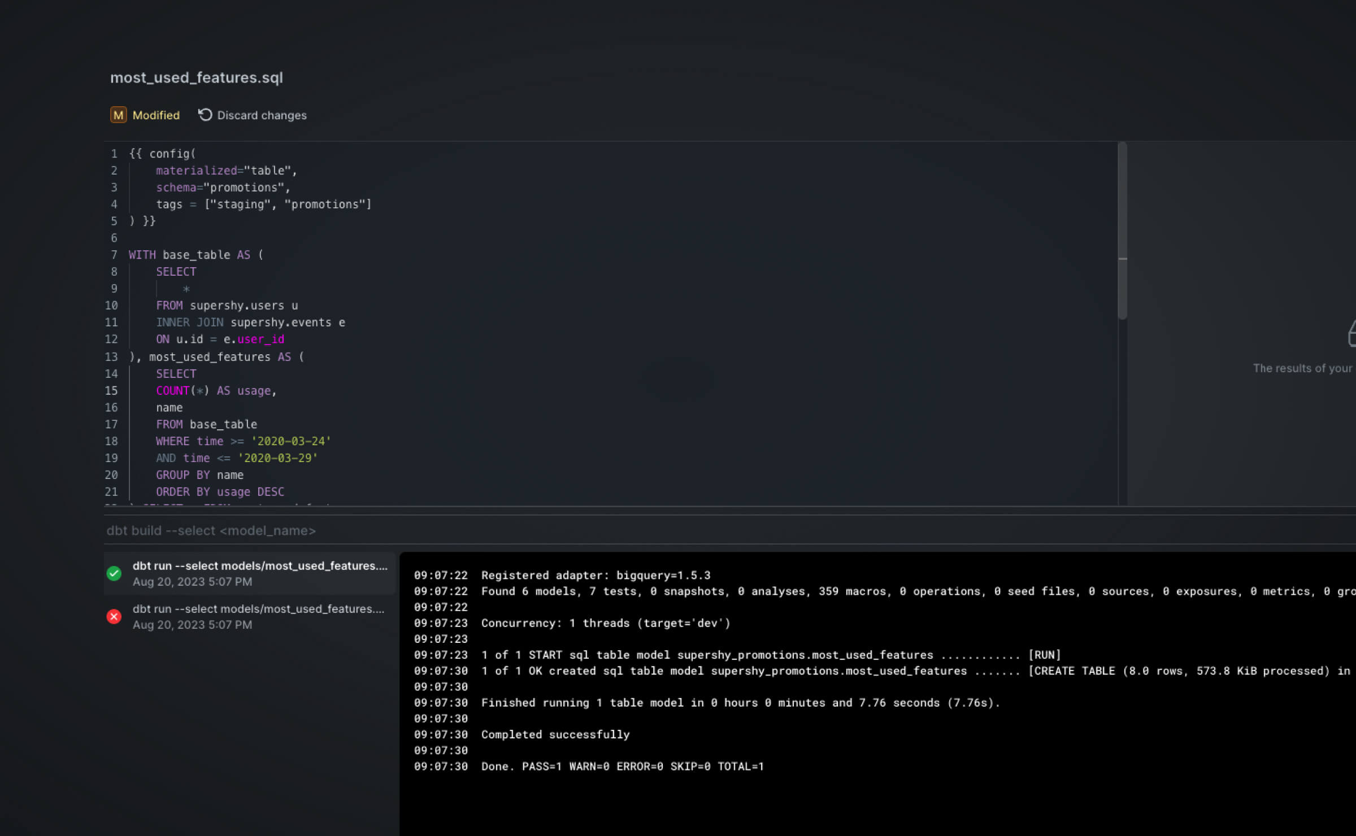This screenshot has width=1356, height=836.
Task: Click the circular arrow discard icon
Action: click(205, 115)
